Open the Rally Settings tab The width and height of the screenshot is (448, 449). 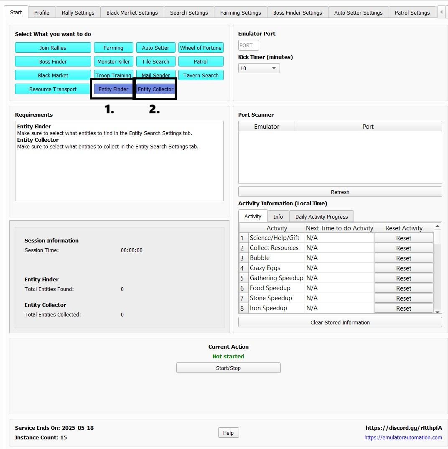click(x=78, y=13)
